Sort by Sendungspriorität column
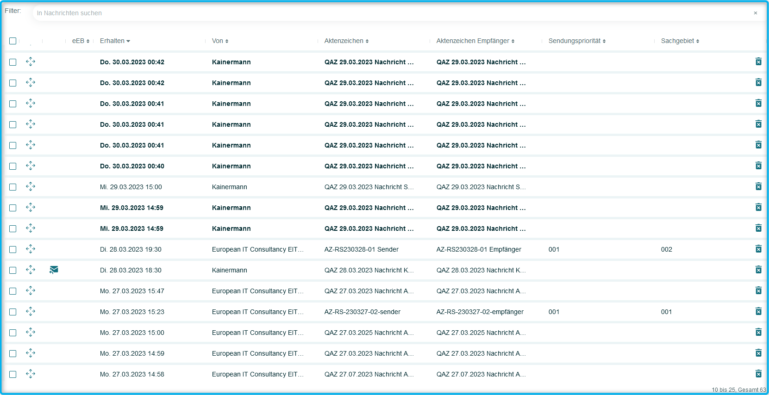Screen dimensions: 769x395 pos(577,41)
